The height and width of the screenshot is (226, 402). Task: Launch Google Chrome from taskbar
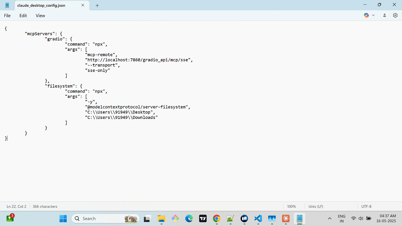click(217, 219)
